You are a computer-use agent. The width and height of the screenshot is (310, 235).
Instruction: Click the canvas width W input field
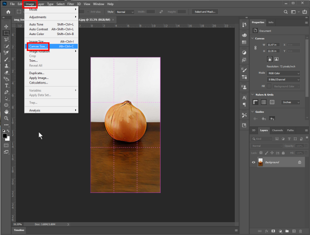click(x=273, y=45)
